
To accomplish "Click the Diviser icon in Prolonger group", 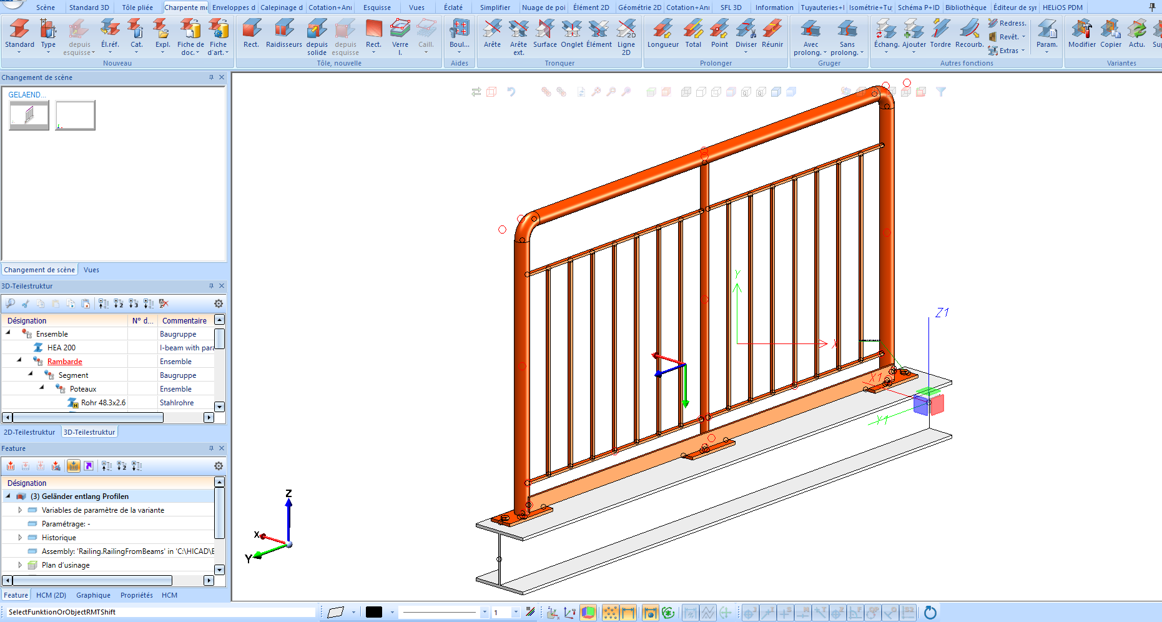I will click(x=746, y=34).
